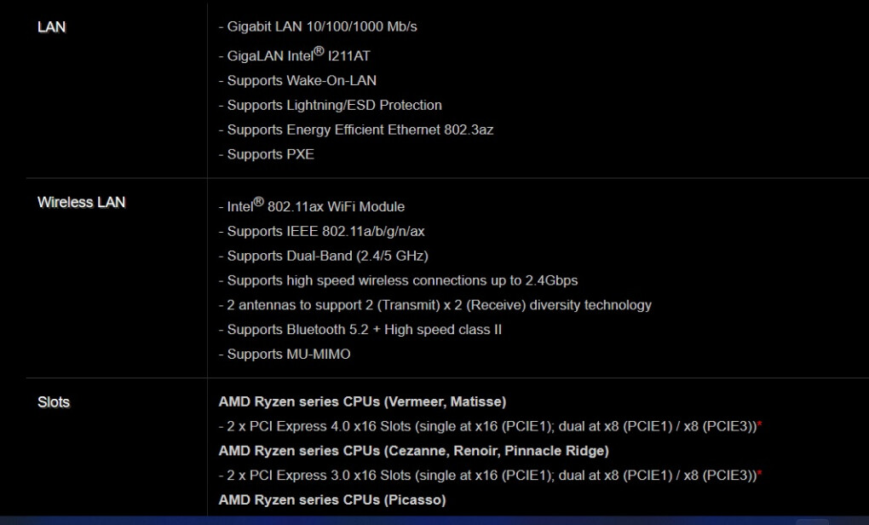Click the Energy Efficient Ethernet 802.3az line
Image resolution: width=869 pixels, height=525 pixels.
[356, 130]
